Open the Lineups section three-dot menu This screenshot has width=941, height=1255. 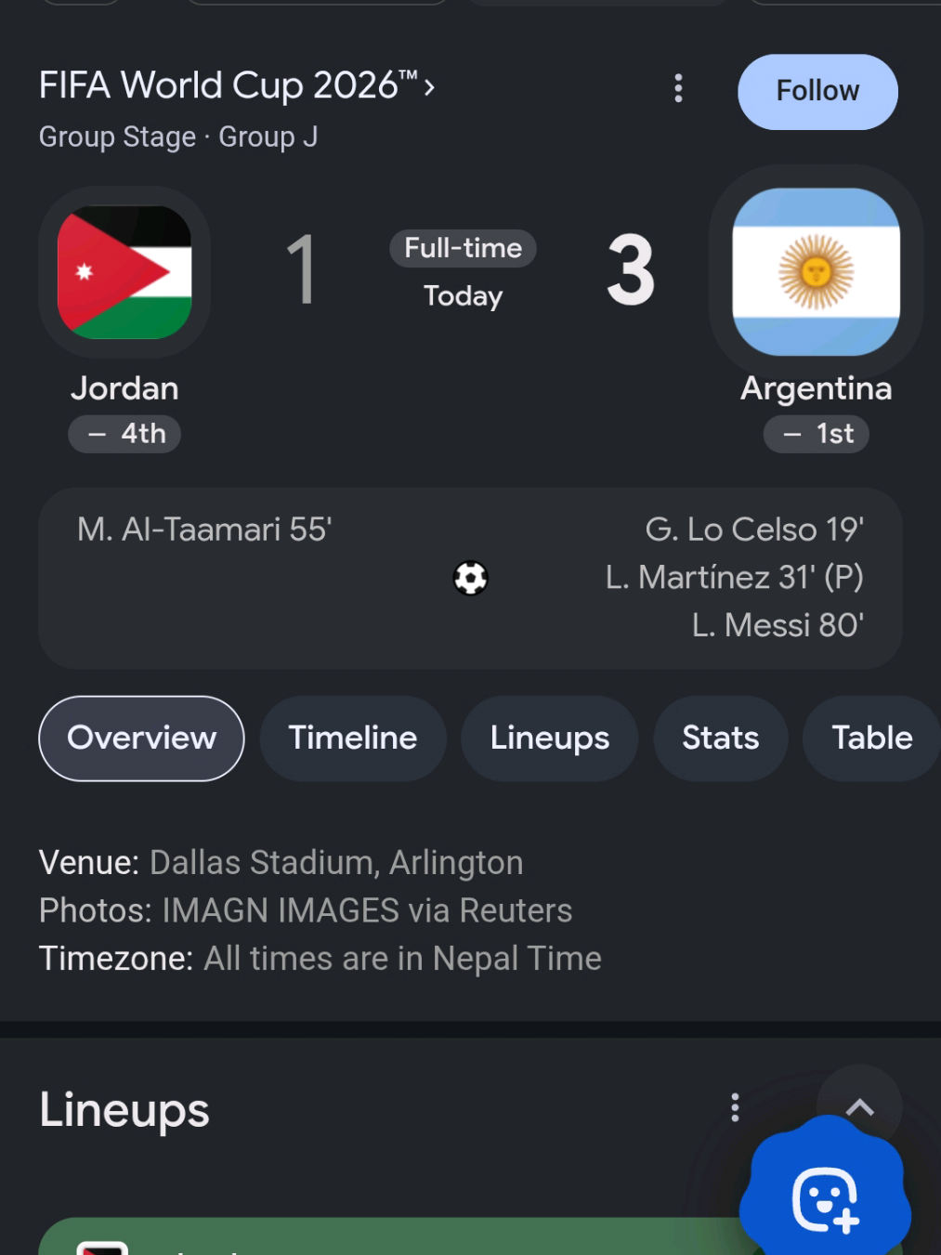coord(735,1107)
